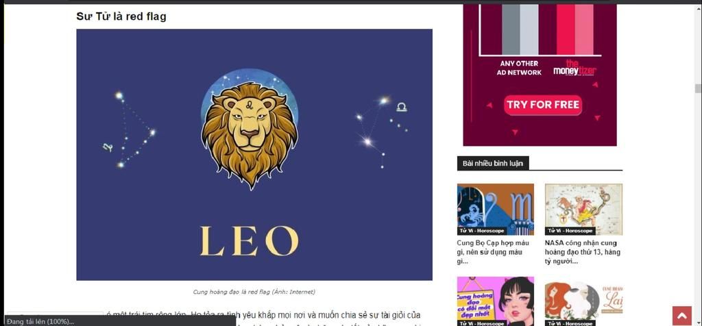
Task: Select the 'Bài nhiều bình luận' tab heading
Action: 493,163
